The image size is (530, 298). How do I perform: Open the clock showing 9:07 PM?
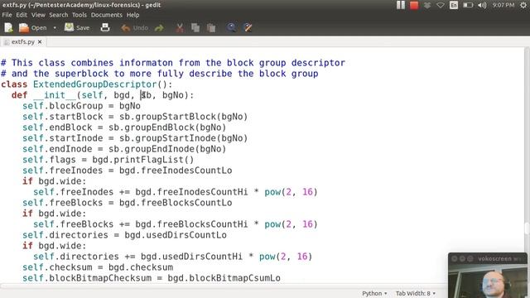click(503, 5)
